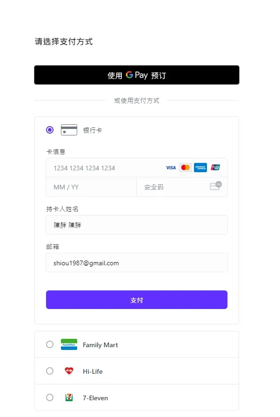Choose the Hi-Life radio button
Viewport: 280px width, 417px height.
click(50, 371)
